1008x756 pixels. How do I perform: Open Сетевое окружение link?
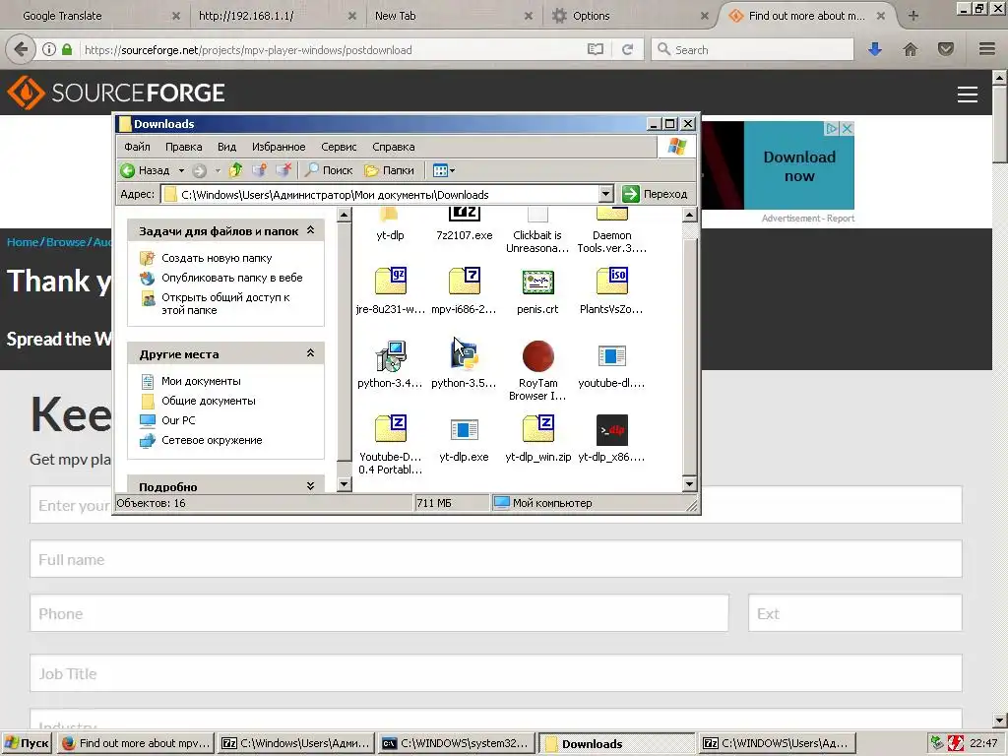(x=212, y=440)
